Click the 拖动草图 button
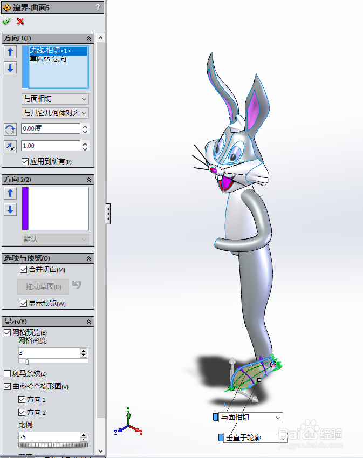 [x=43, y=286]
